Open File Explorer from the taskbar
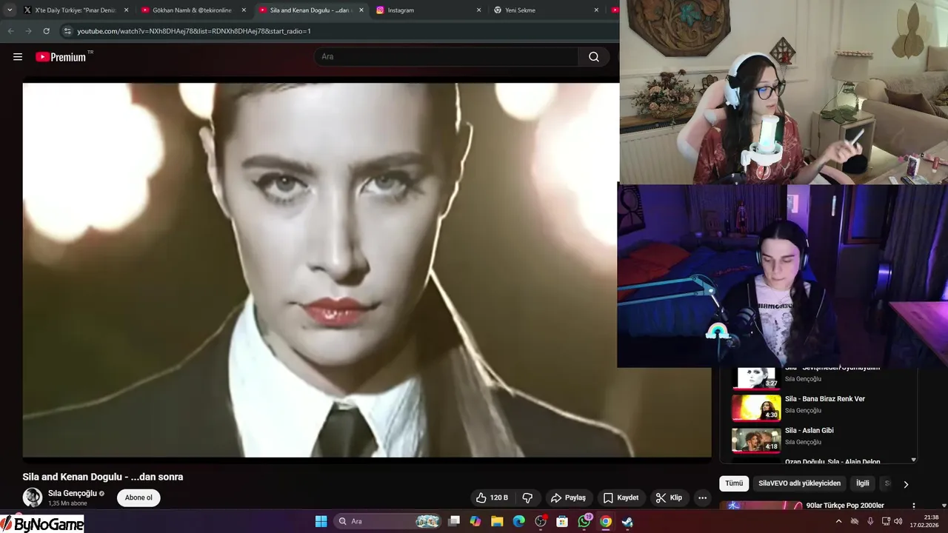Image resolution: width=948 pixels, height=533 pixels. tap(497, 521)
